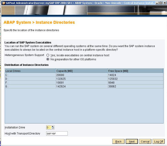Select the G: drive row
The height and width of the screenshot is (146, 167).
tap(84, 86)
